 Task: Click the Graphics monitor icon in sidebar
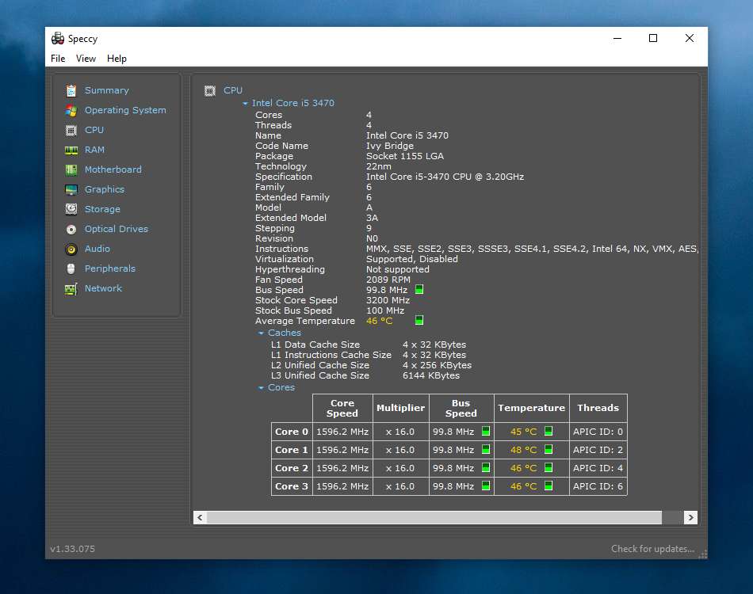(x=71, y=189)
